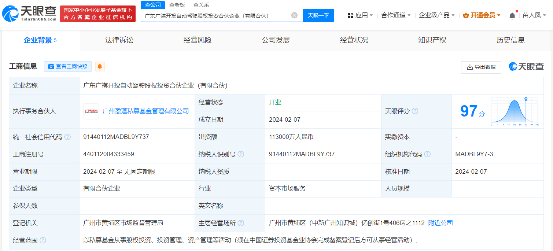Select the 查老板 search tab

[x=177, y=5]
